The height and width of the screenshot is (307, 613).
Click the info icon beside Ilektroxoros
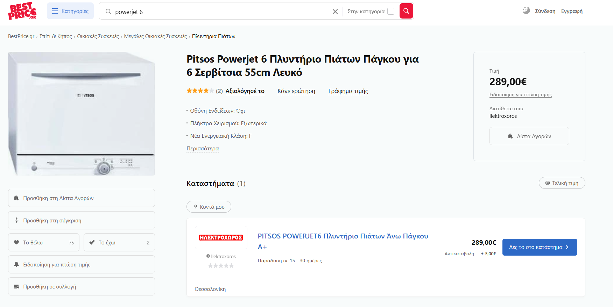(x=208, y=256)
